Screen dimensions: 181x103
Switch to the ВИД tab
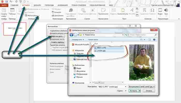coord(111,5)
